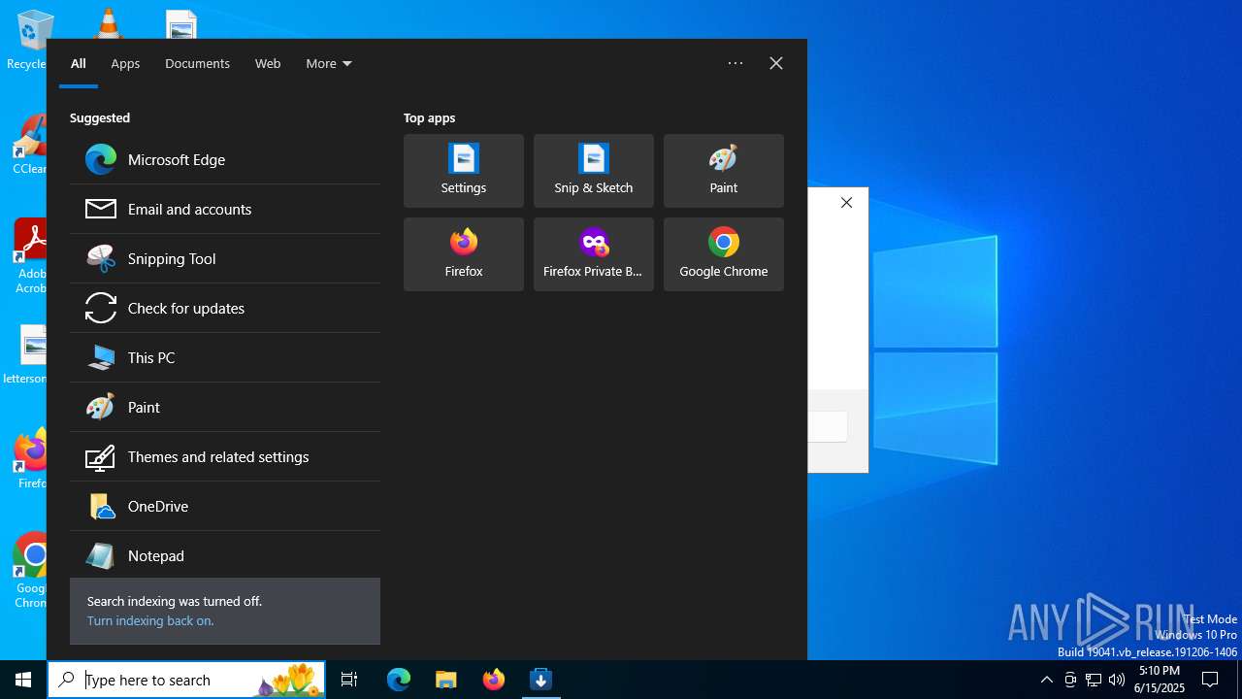The width and height of the screenshot is (1242, 699).
Task: Open the volume tray icon
Action: (x=1117, y=680)
